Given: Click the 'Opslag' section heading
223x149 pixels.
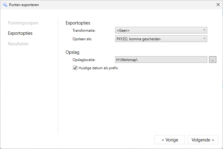Looking at the screenshot, I should tap(72, 52).
